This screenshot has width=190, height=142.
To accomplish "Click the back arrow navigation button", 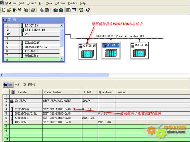I will (5, 85).
